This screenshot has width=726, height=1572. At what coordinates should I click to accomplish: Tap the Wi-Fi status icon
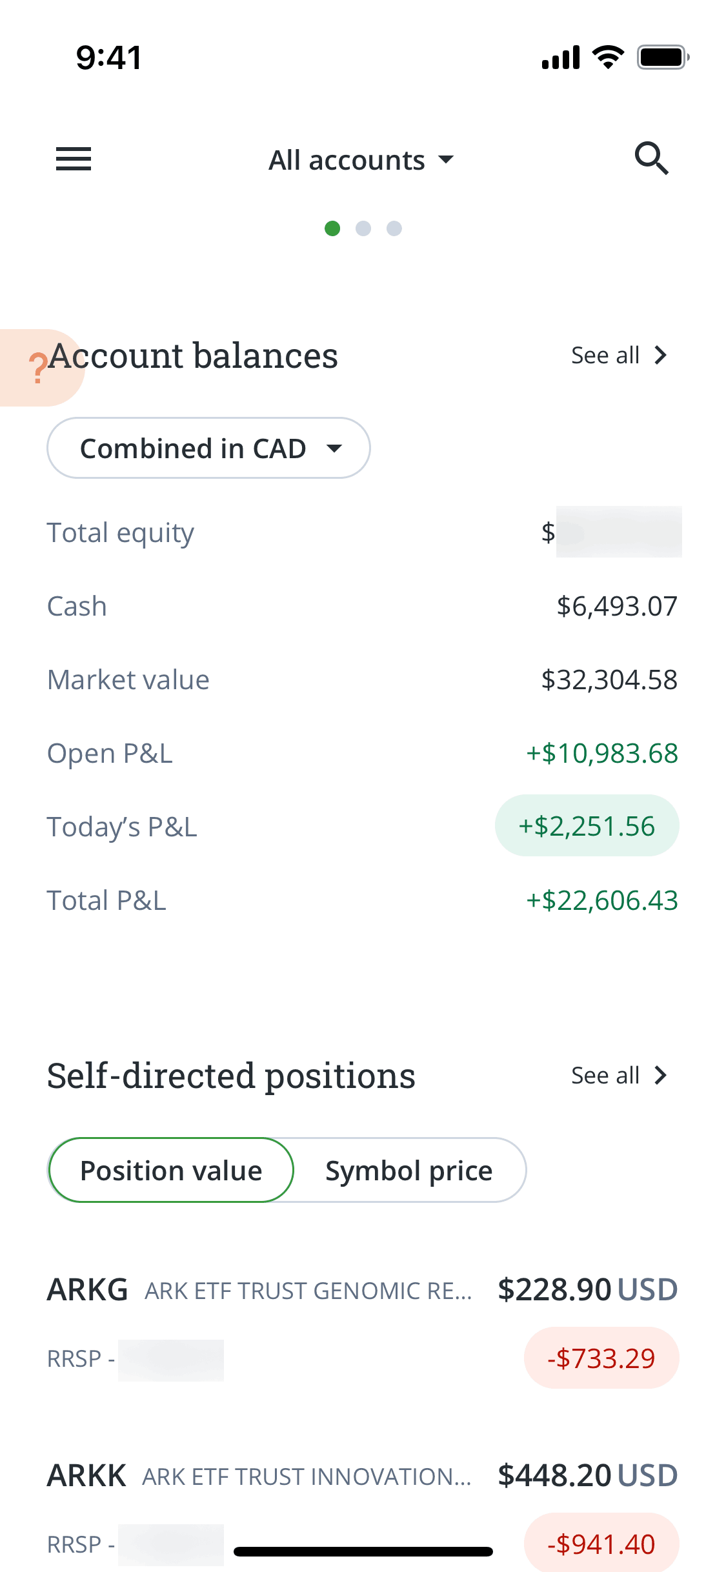coord(608,57)
